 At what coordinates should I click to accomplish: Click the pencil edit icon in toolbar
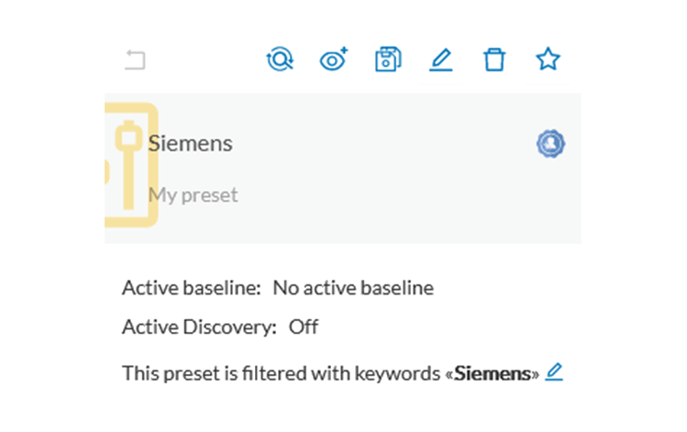click(441, 60)
